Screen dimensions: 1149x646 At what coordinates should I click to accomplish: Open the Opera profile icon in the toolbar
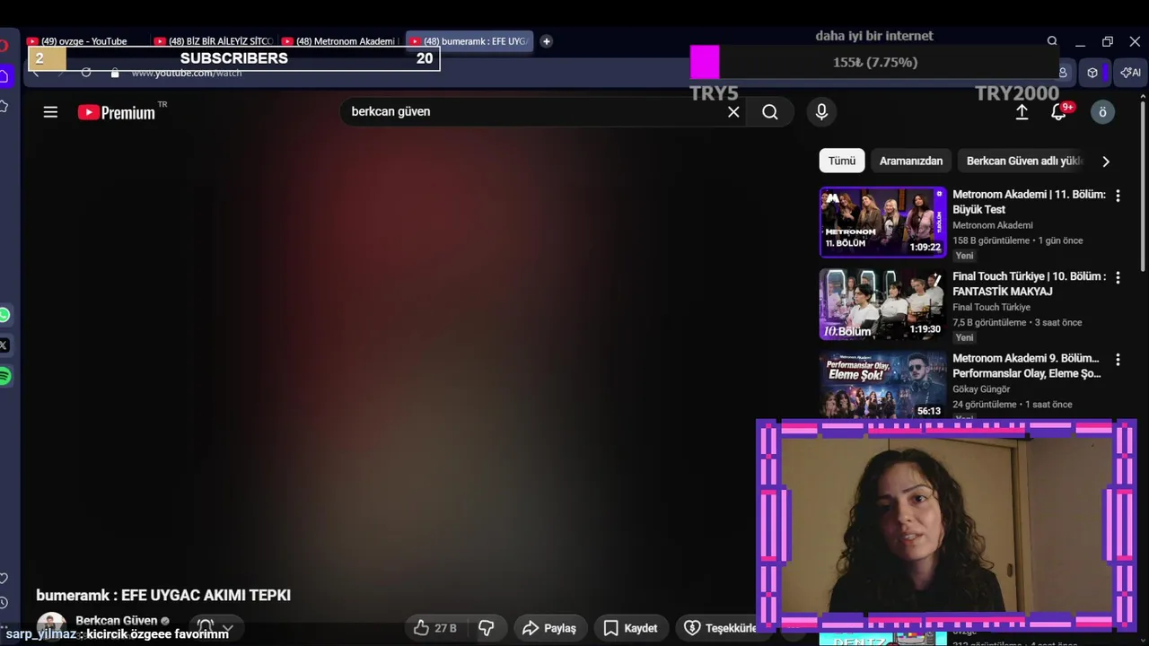[1063, 73]
